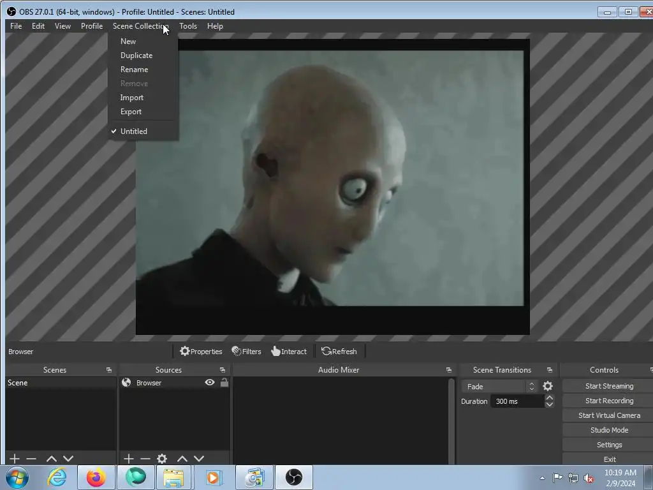Image resolution: width=653 pixels, height=490 pixels.
Task: Pop out the Audio Mixer dock
Action: click(448, 370)
